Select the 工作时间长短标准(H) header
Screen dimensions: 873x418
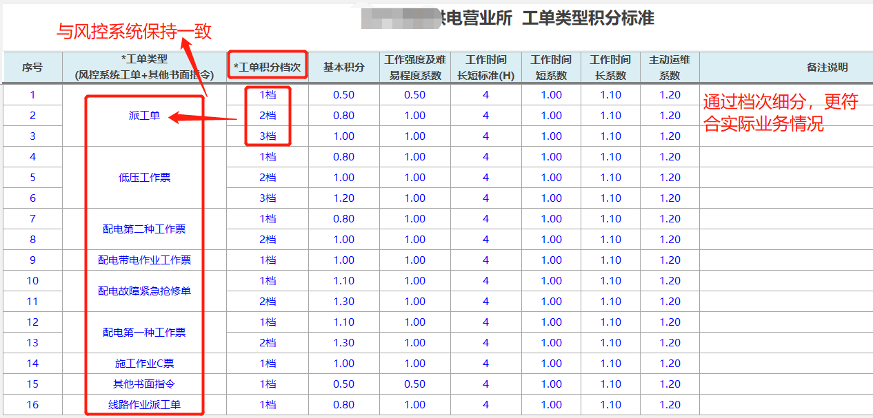[485, 67]
